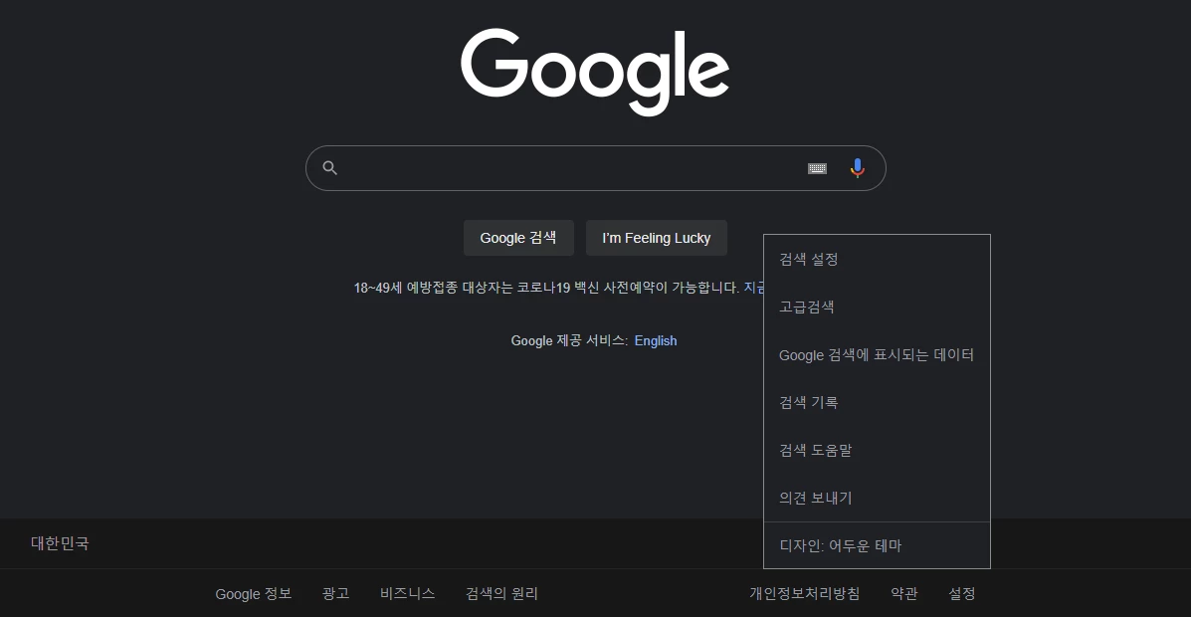Click the Google logo

594,72
